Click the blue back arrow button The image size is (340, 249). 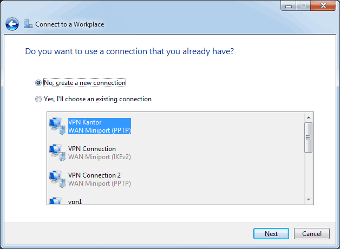click(x=12, y=24)
